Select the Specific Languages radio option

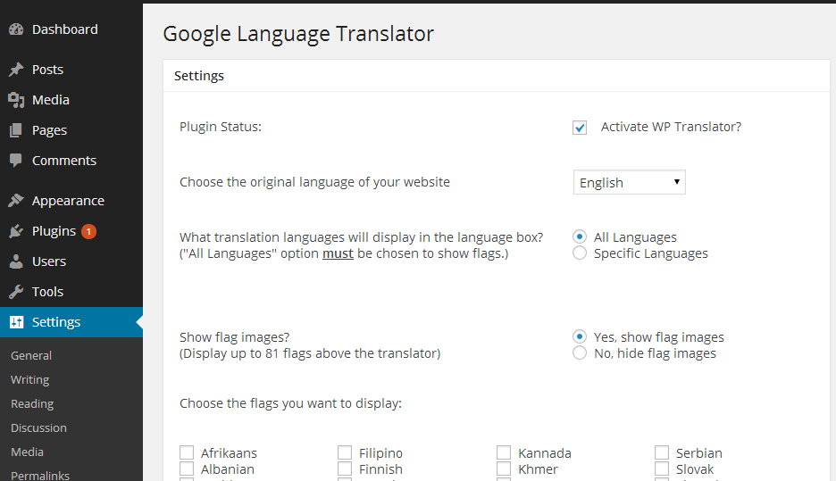point(580,253)
